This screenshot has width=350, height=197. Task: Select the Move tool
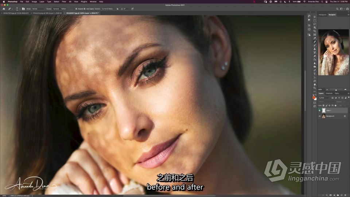pos(315,17)
